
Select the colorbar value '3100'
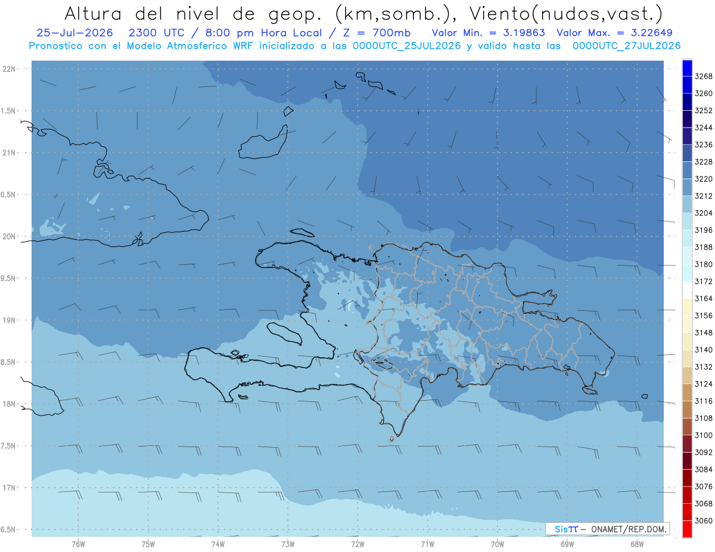point(703,435)
